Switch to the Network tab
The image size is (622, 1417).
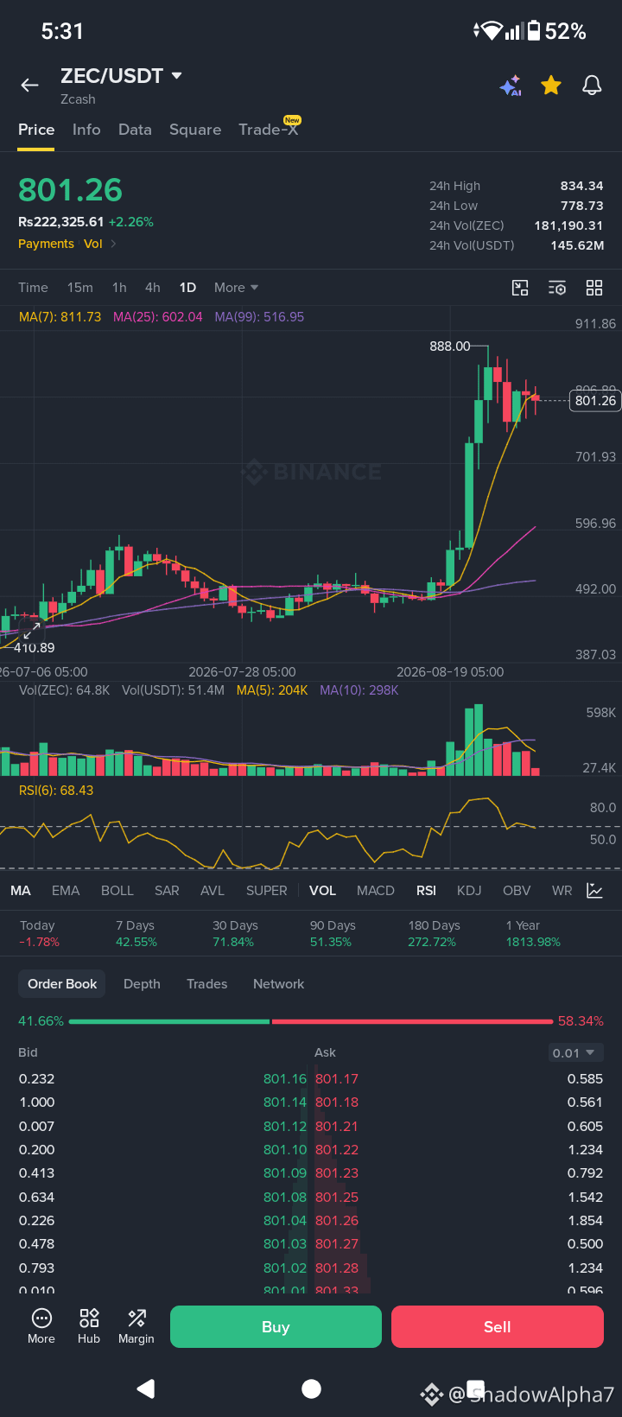pyautogui.click(x=278, y=984)
